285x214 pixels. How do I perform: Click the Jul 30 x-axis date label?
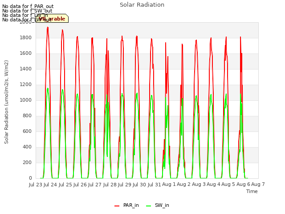click(139, 185)
